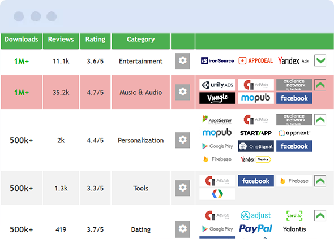
Task: Click the Unity Ads logo
Action: coord(217,85)
